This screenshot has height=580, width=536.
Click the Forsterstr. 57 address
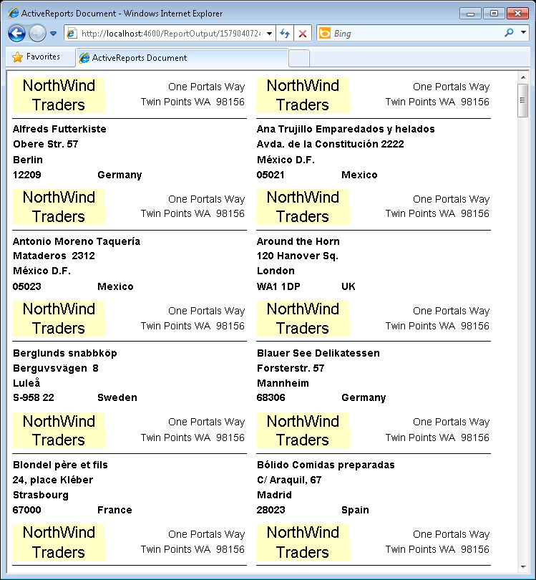291,369
